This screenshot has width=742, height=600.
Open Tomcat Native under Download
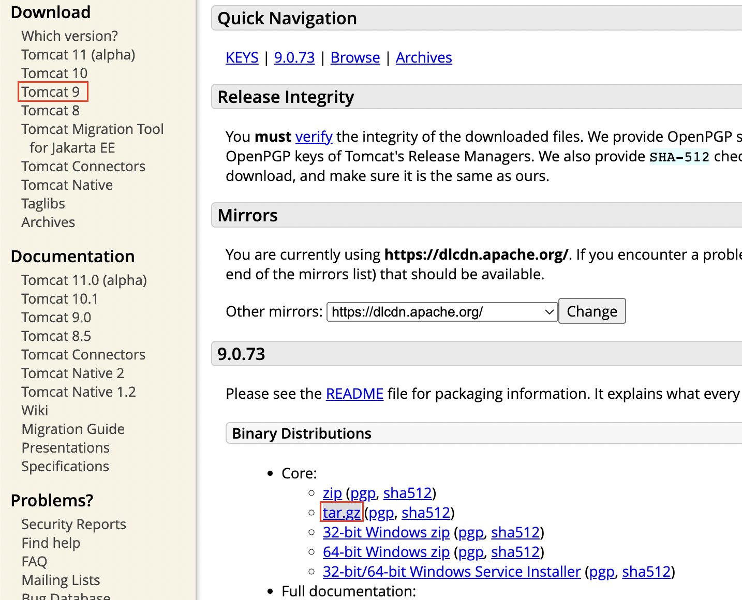[x=67, y=185]
